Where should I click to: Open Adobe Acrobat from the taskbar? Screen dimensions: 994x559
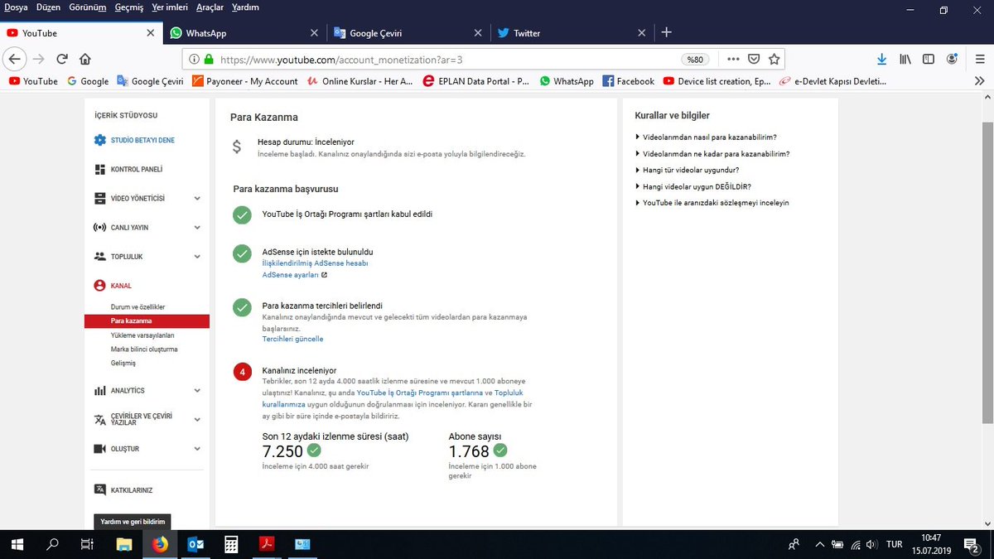[x=268, y=544]
